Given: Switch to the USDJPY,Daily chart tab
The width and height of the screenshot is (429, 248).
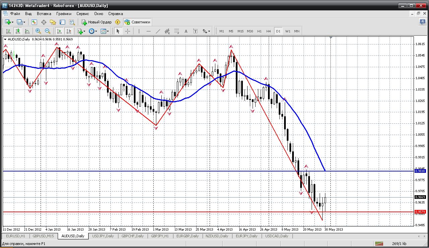Looking at the screenshot, I should 103,236.
